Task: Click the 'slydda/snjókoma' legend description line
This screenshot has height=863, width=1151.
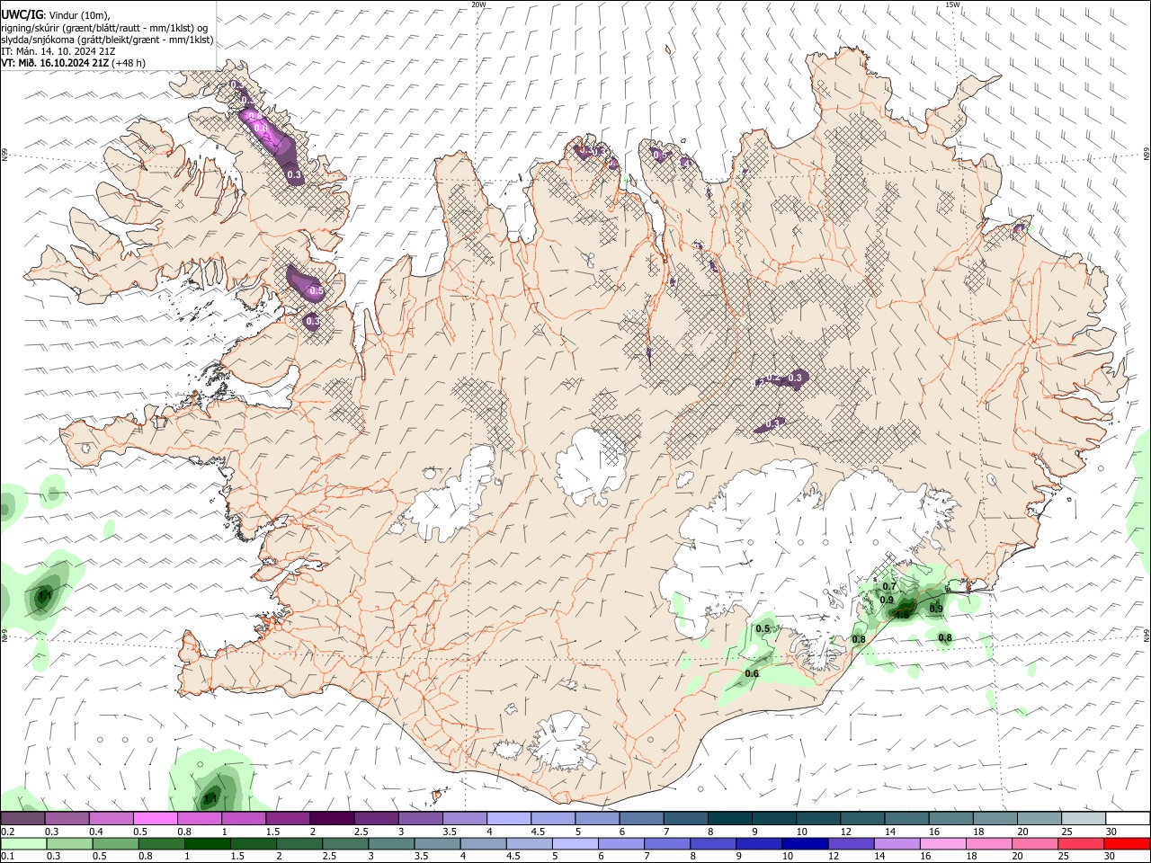Action: (x=107, y=40)
